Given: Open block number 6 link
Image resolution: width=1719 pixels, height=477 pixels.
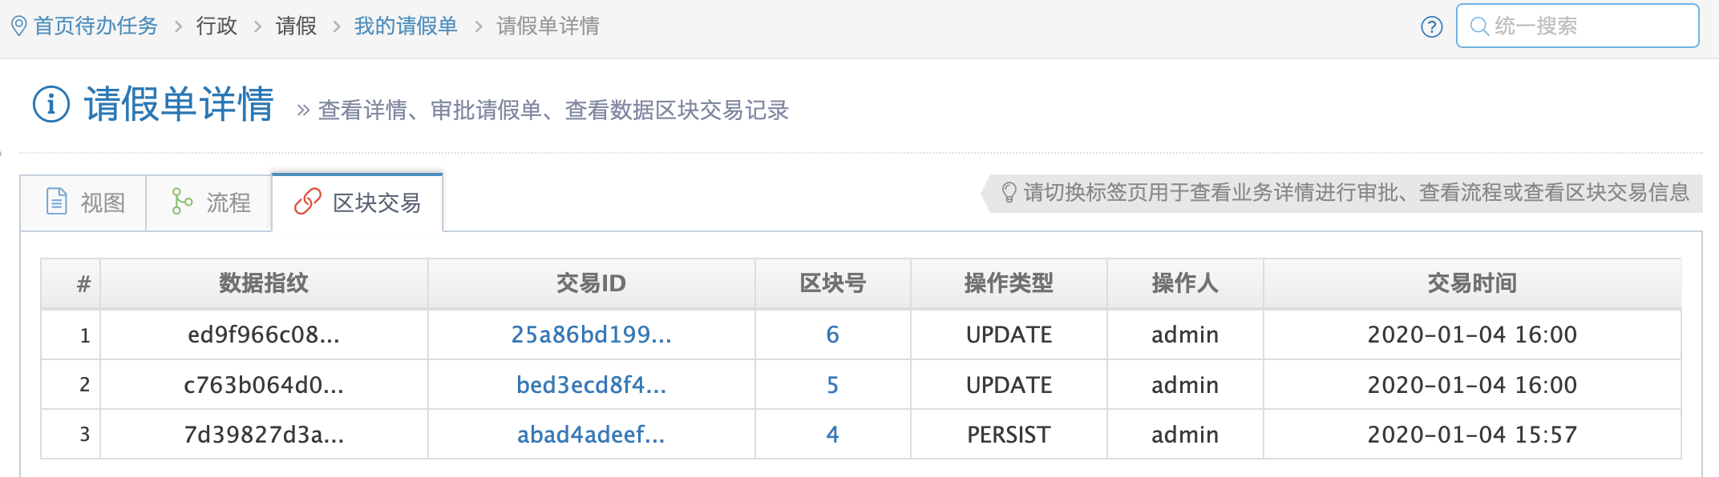Looking at the screenshot, I should (x=832, y=335).
